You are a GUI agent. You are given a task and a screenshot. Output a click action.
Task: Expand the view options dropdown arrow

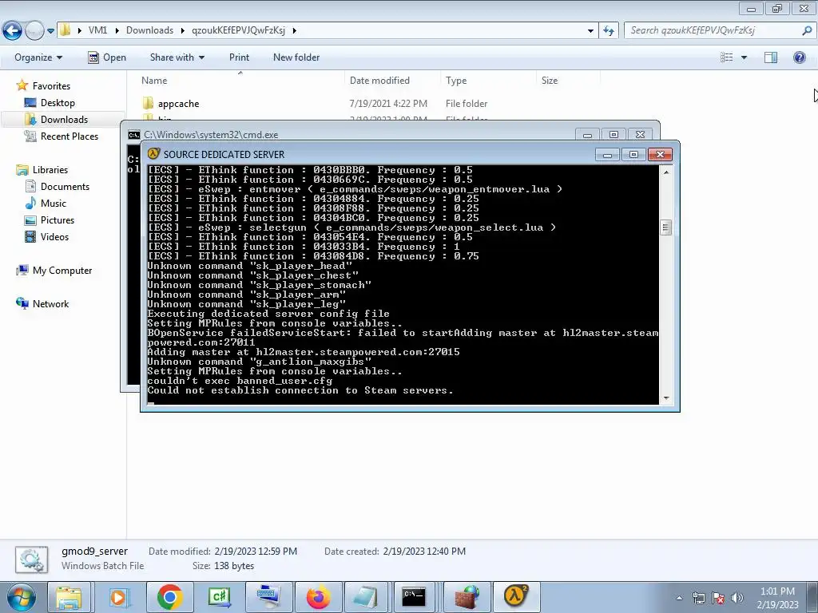(x=744, y=57)
